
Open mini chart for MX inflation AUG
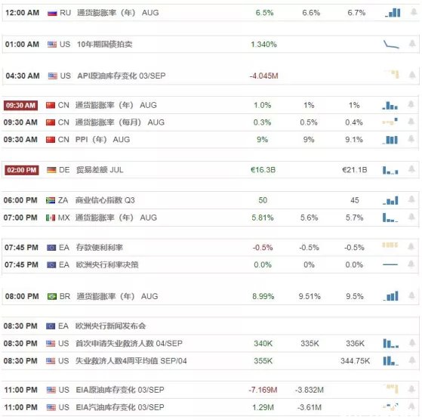390,218
